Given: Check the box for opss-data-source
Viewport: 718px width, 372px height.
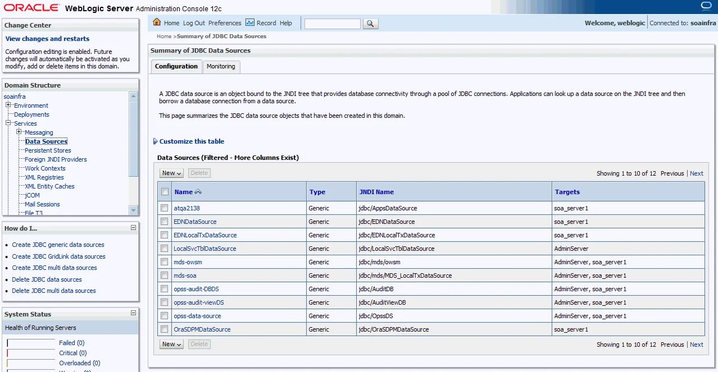Looking at the screenshot, I should 165,316.
